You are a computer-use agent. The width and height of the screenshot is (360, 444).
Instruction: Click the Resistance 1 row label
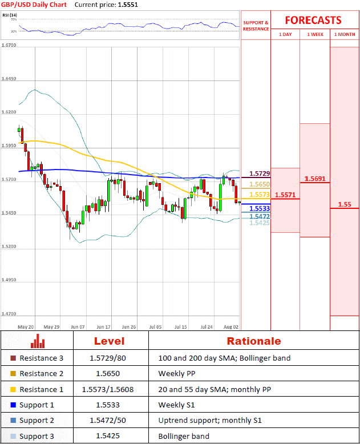41,390
